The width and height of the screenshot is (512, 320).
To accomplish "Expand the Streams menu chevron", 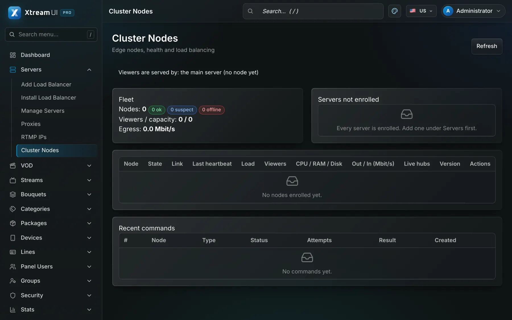I will tap(89, 180).
